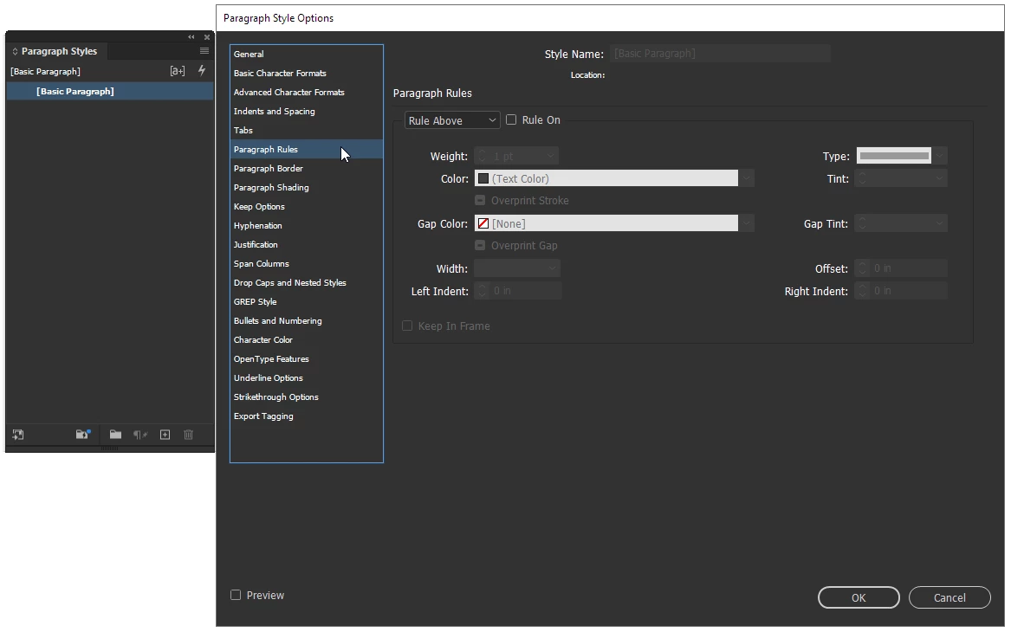
Task: Click the Offset value field
Action: (x=909, y=268)
